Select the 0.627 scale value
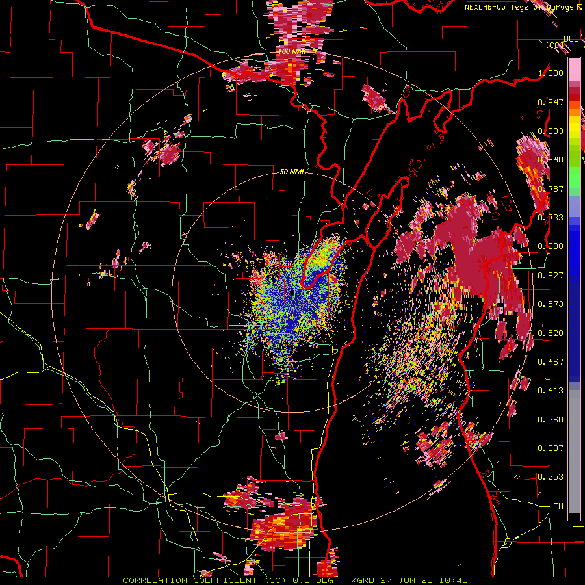This screenshot has width=585, height=585. pos(551,276)
